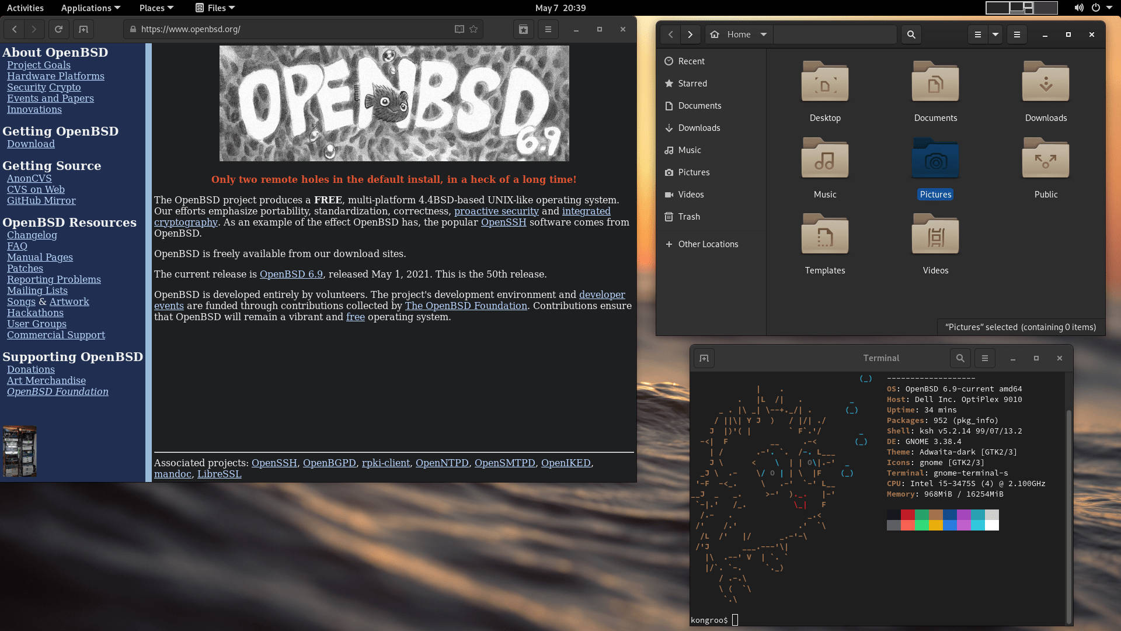Screen dimensions: 1121x631
Task: Open the Places menu
Action: (156, 8)
